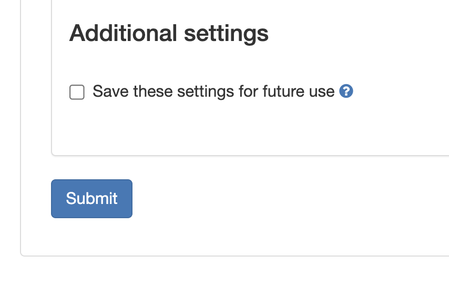The width and height of the screenshot is (449, 286).
Task: Check the empty box left of Save these settings
Action: [77, 92]
